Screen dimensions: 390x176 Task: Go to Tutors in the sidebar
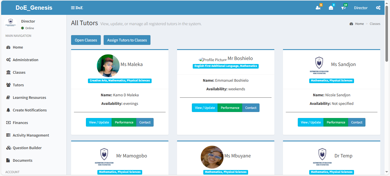[x=18, y=85]
